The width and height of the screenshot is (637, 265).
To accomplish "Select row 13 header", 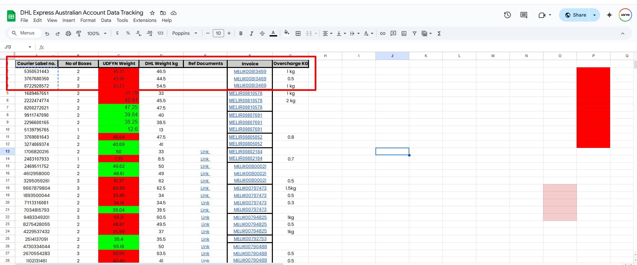I will coord(7,151).
